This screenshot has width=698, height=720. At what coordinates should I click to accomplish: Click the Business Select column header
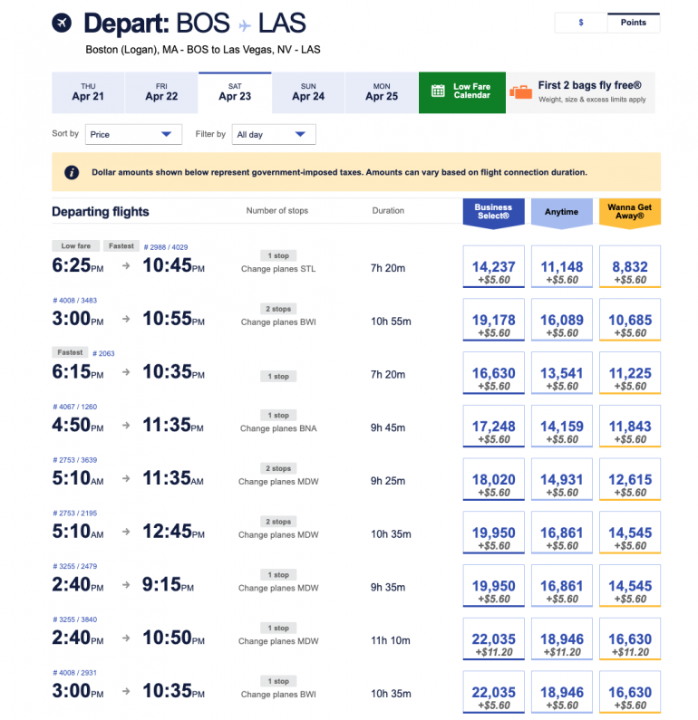(493, 212)
